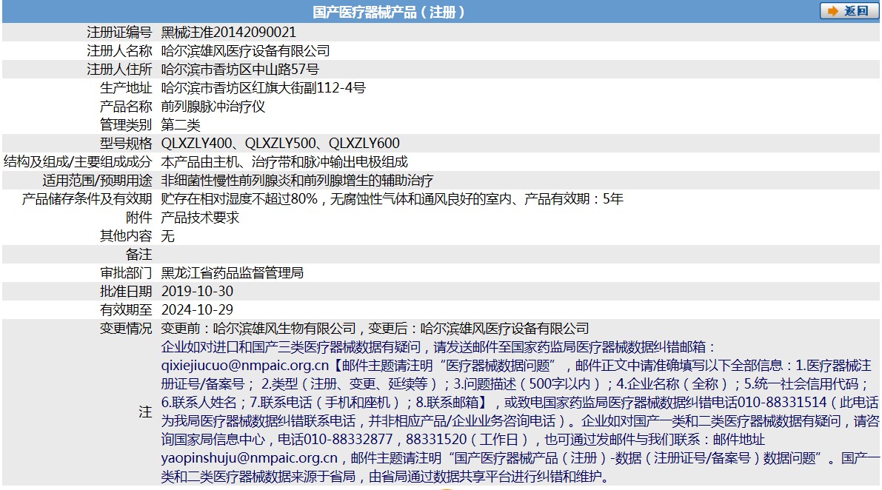Click the 结构及组成/主要组成成分 label

pos(78,162)
